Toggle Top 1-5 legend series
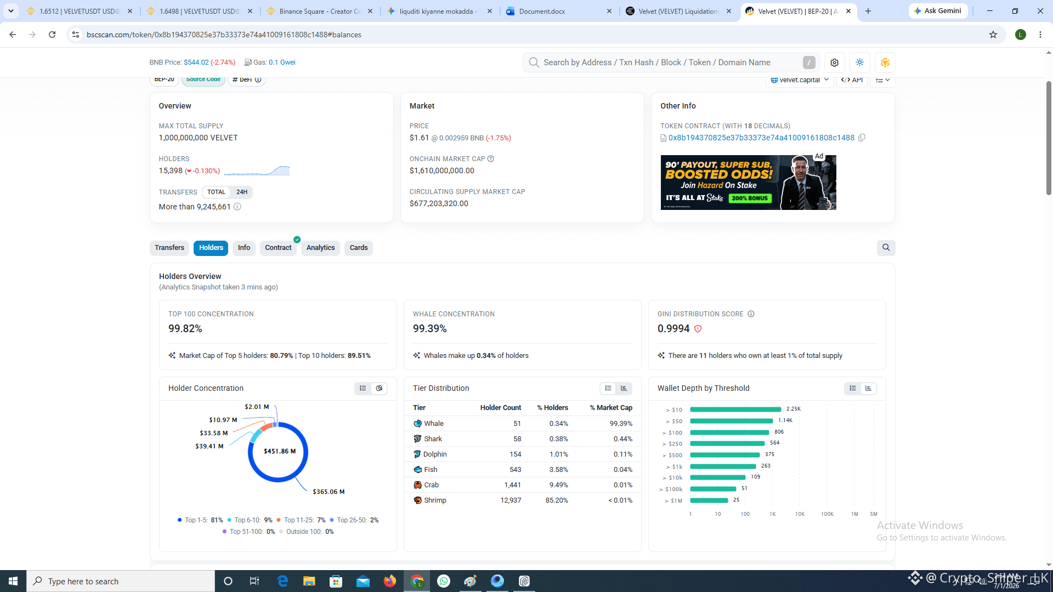The width and height of the screenshot is (1053, 592). [x=200, y=520]
